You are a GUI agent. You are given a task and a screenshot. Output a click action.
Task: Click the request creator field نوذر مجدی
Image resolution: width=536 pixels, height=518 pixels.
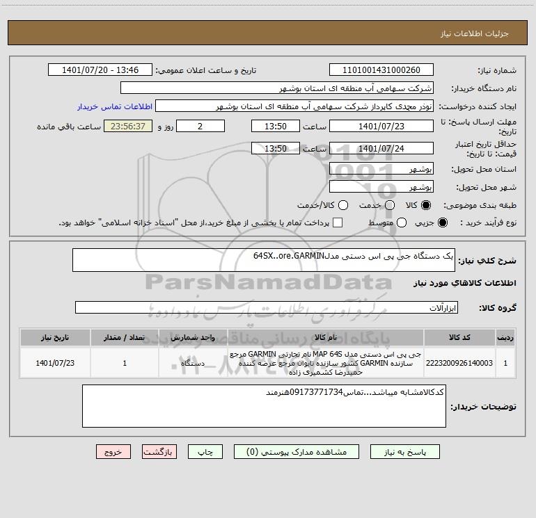(294, 106)
